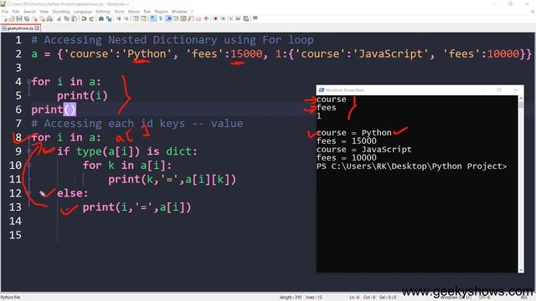Collapse the if block fold on line 9
536x301 pixels.
click(29, 151)
